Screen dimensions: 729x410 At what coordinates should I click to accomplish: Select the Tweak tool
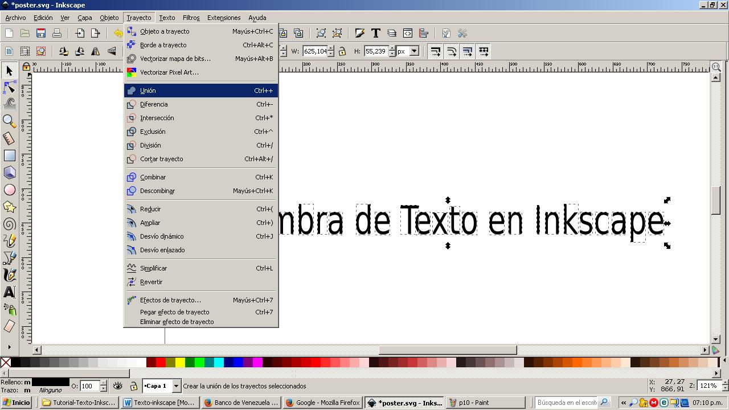tap(9, 104)
